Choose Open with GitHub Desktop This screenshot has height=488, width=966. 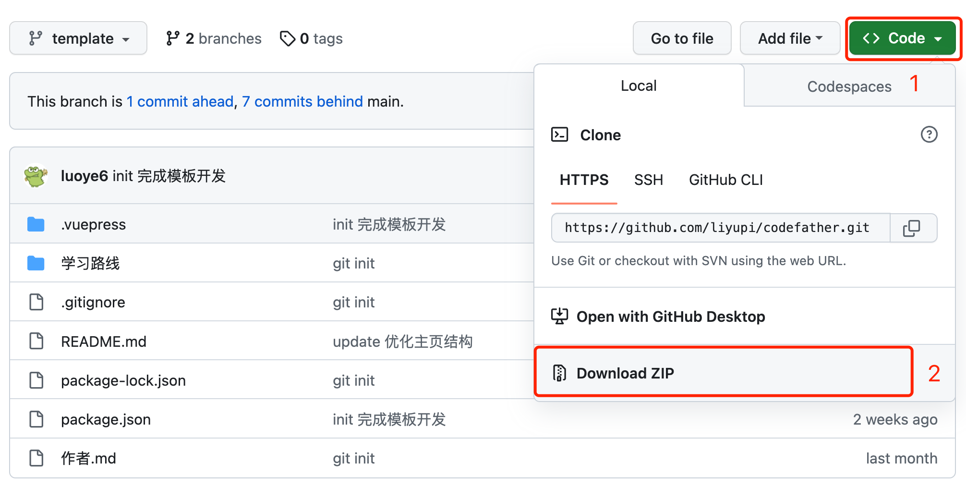[x=670, y=317]
